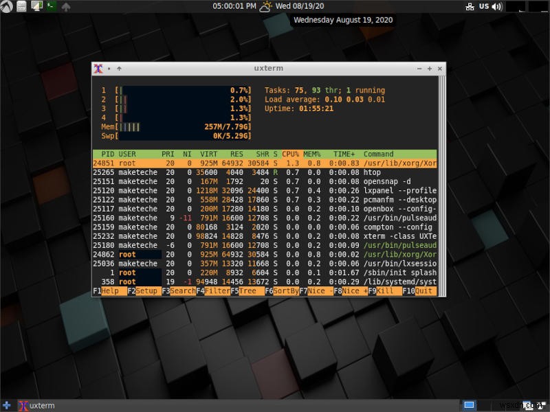Toggle Show Desktop on the bottom taskbar

click(470, 404)
